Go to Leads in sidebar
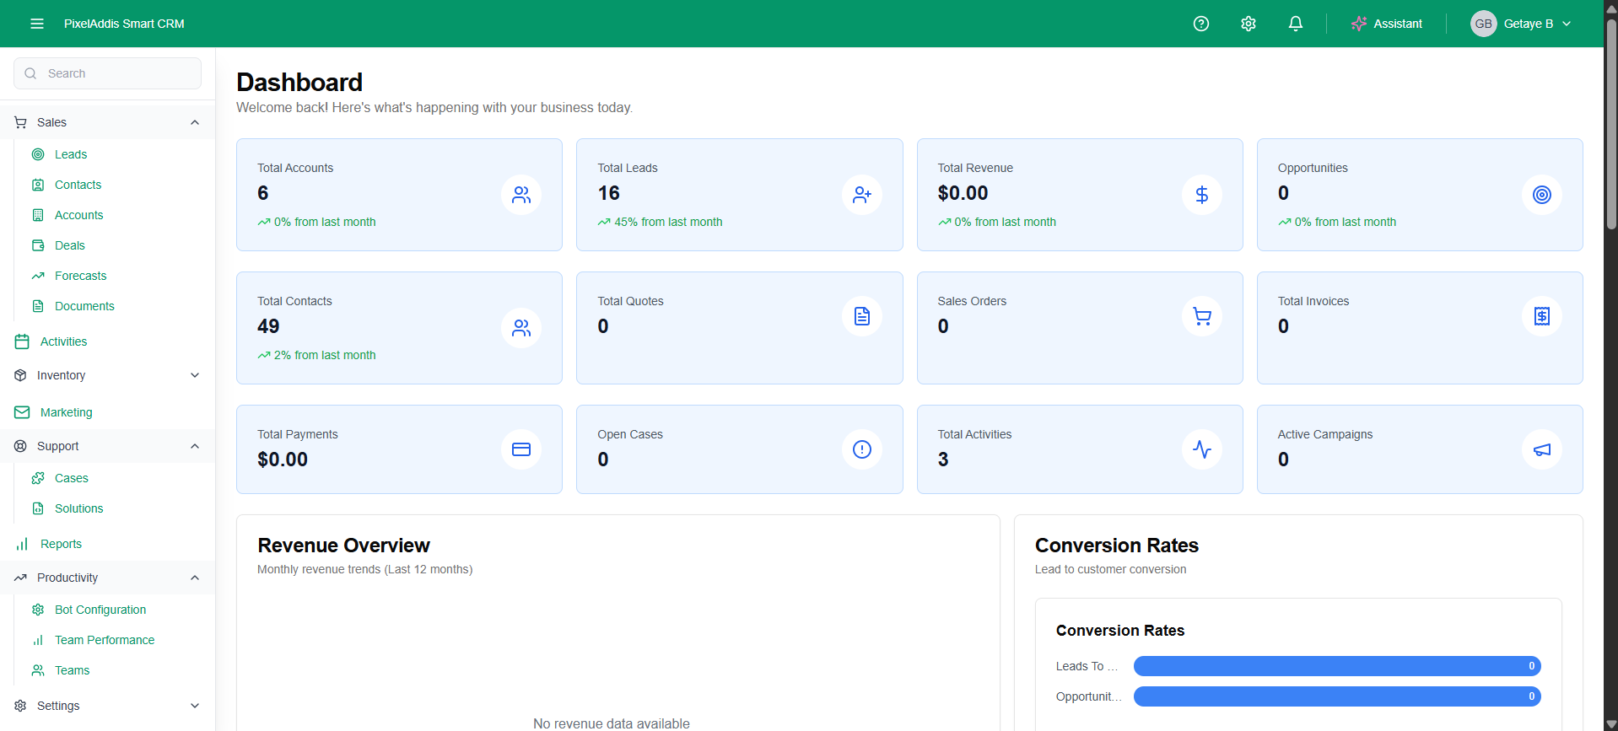This screenshot has width=1618, height=731. click(x=71, y=154)
